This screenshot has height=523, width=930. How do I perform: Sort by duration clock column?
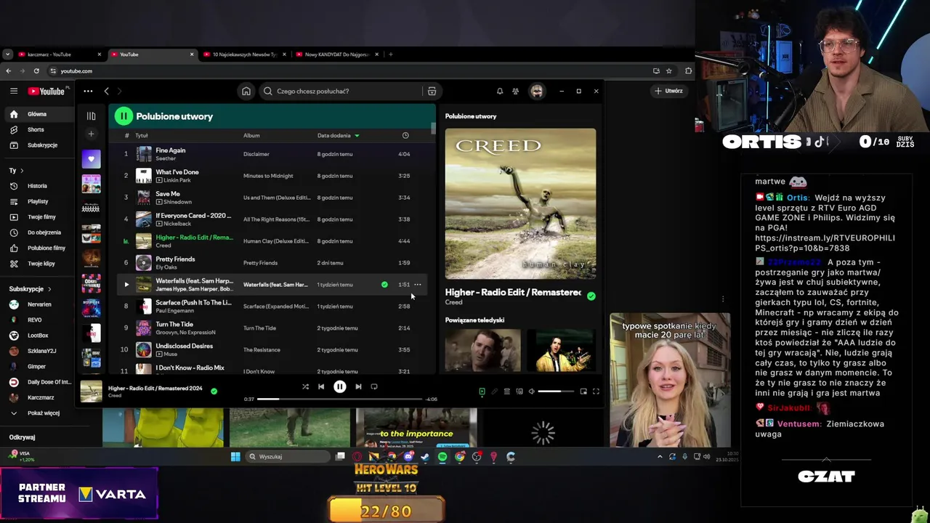click(x=405, y=135)
